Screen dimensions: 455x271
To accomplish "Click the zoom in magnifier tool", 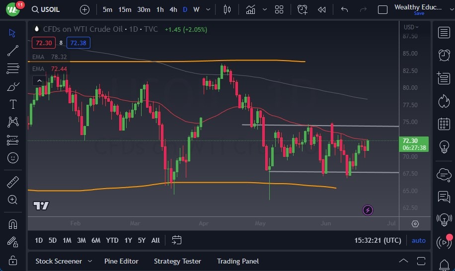I will pyautogui.click(x=13, y=200).
